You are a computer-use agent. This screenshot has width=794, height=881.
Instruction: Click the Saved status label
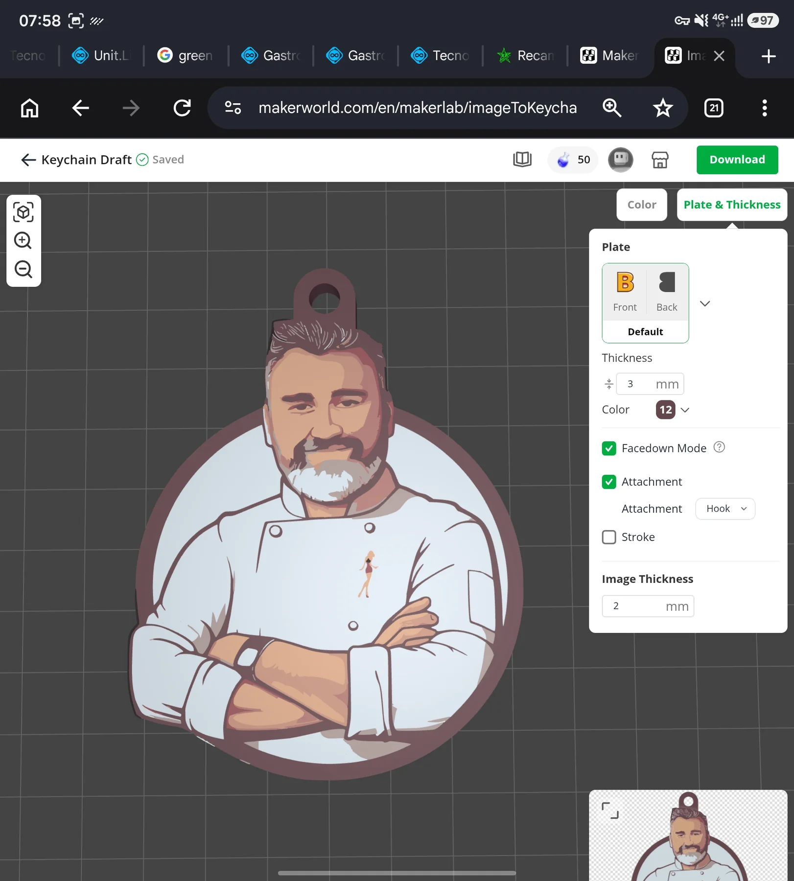(168, 160)
